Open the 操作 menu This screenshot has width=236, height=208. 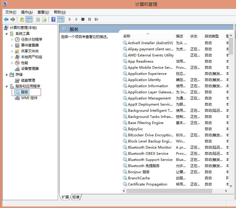(x=26, y=12)
